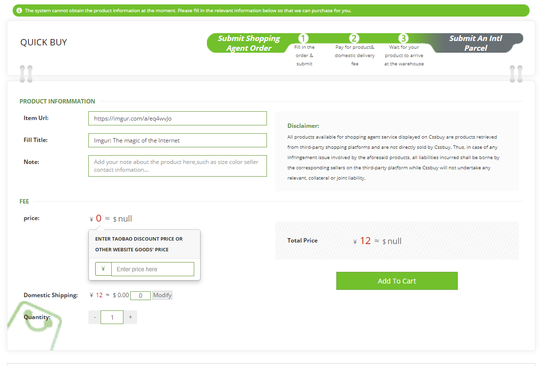Click the quantity value field
The height and width of the screenshot is (366, 552).
(112, 317)
